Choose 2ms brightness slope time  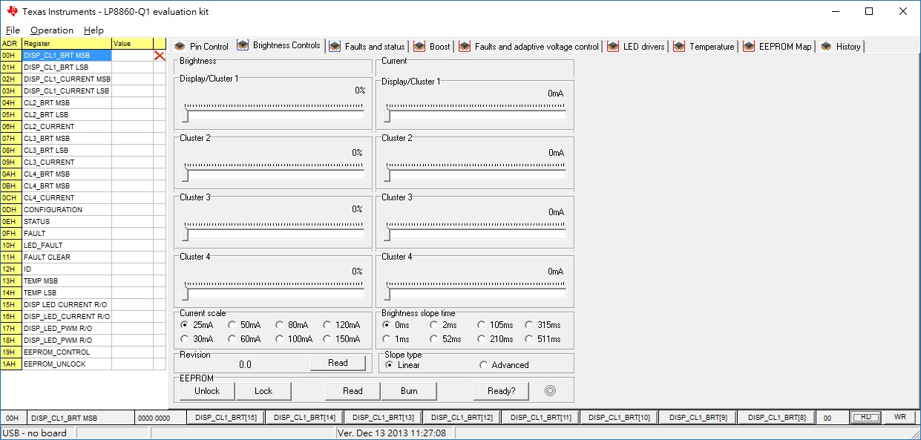[x=444, y=325]
